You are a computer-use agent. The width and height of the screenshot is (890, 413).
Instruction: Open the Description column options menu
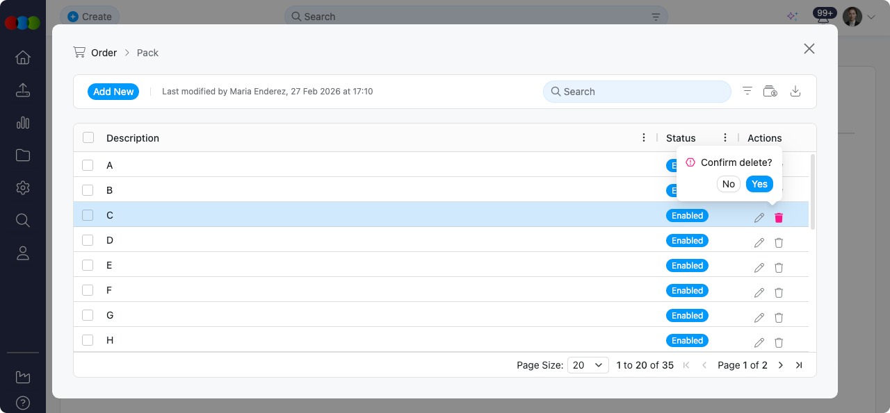(x=644, y=137)
